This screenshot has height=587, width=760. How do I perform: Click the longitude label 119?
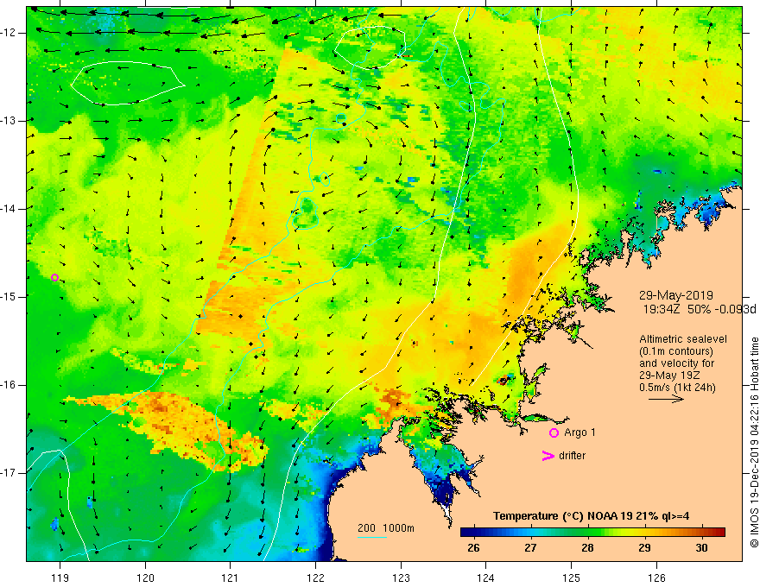pyautogui.click(x=60, y=578)
